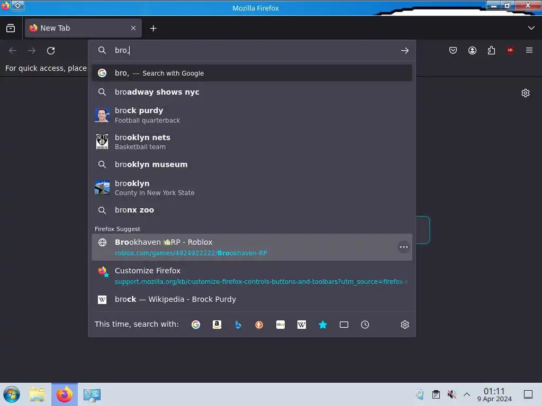Expand hidden system tray icons chevron
542x406 pixels.
click(x=467, y=394)
